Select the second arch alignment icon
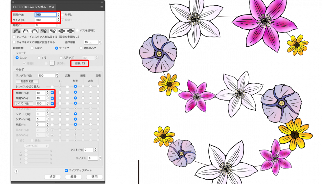Image resolution: width=322 pixels, height=184 pixels. click(x=25, y=31)
